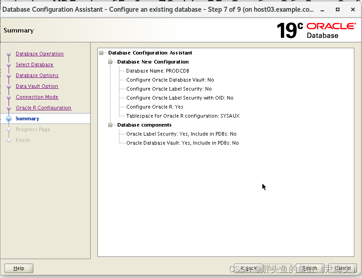
Task: Select 'Tablespace for Oracle R configuration: SYSAUX' row
Action: pyautogui.click(x=183, y=116)
